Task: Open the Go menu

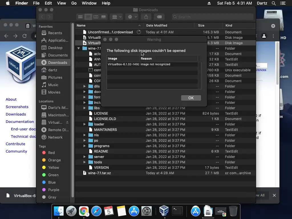Action: 74,3
